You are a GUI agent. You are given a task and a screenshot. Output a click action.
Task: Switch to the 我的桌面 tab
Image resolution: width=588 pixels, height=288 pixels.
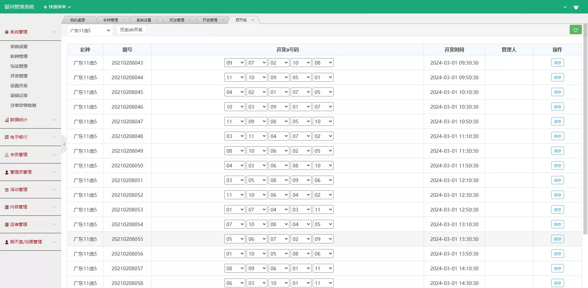click(77, 20)
